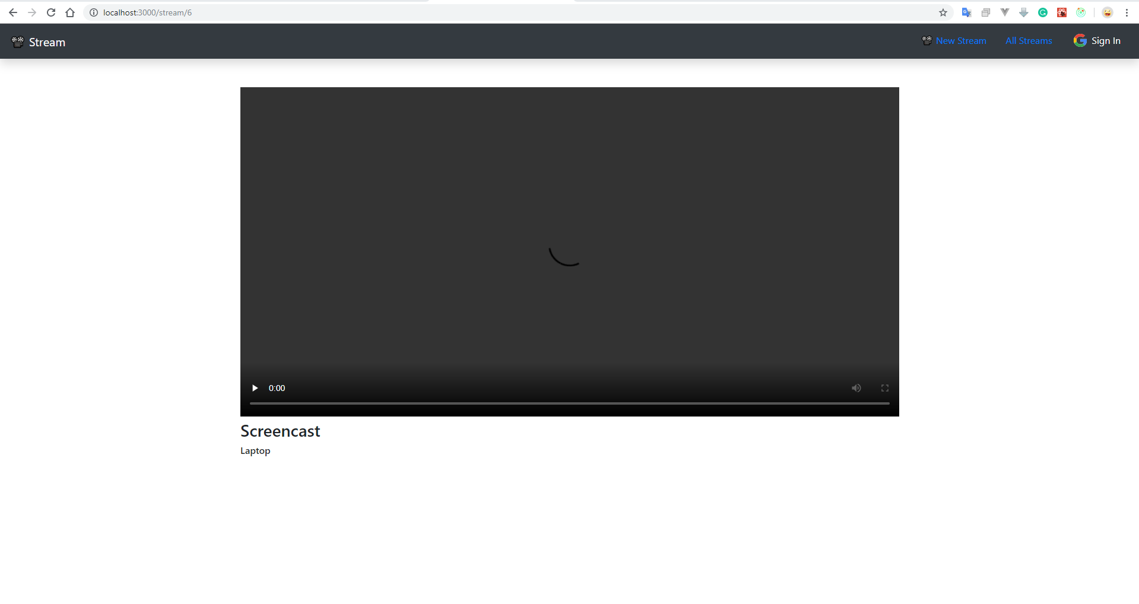The width and height of the screenshot is (1139, 604).
Task: Click the Stream brand camera icon
Action: (18, 42)
